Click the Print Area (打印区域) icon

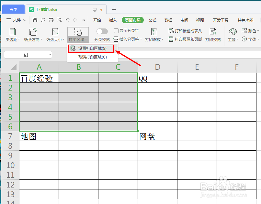(78, 32)
